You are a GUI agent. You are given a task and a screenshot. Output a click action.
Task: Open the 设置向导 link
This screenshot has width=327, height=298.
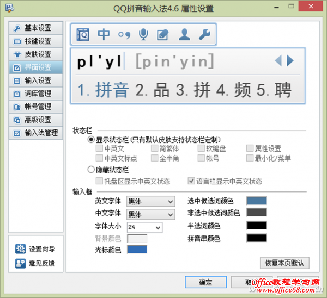[42, 249]
